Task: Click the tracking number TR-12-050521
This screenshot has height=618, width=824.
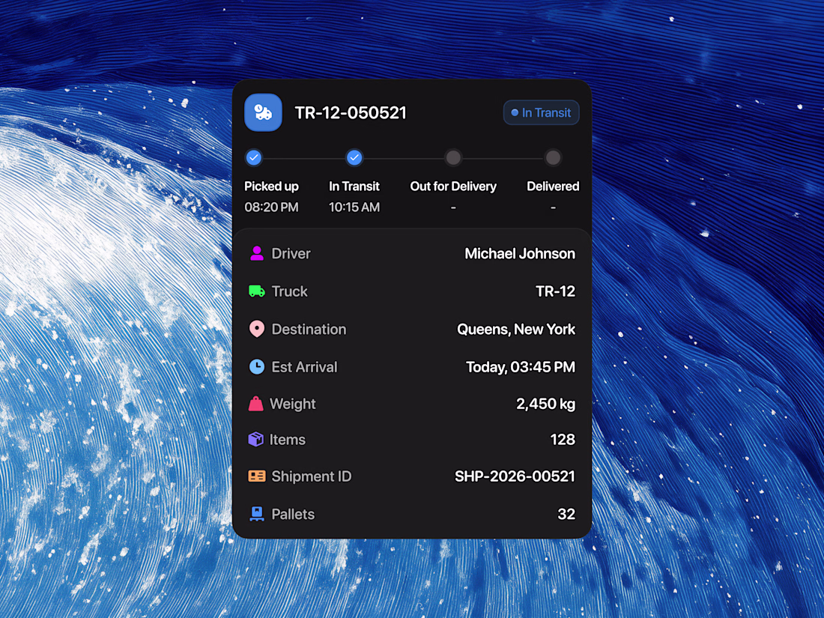Action: (x=351, y=112)
